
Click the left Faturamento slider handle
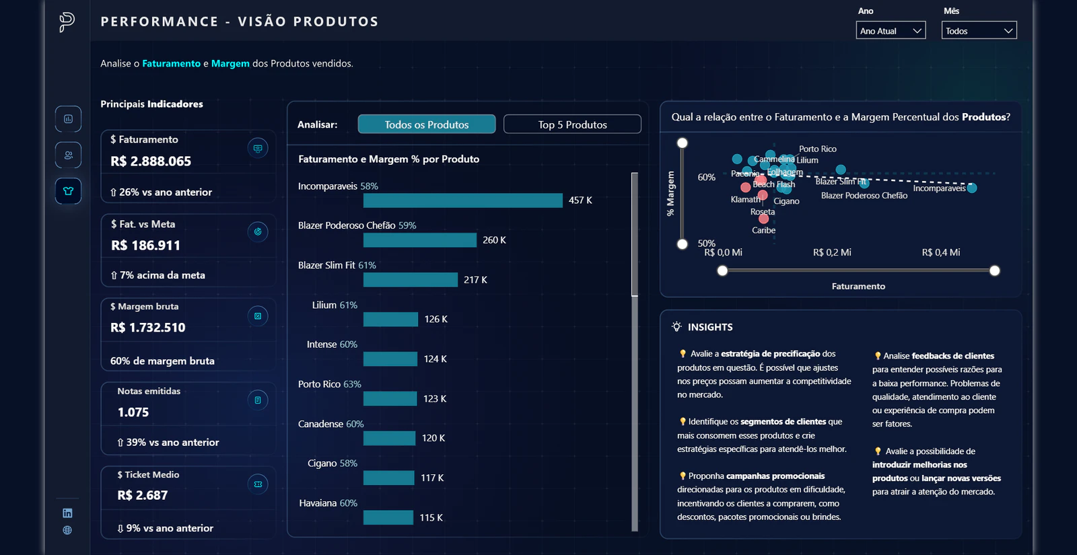722,271
